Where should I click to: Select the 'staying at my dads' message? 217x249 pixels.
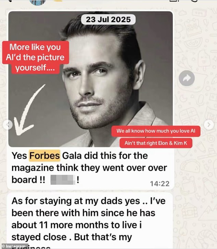[90, 220]
